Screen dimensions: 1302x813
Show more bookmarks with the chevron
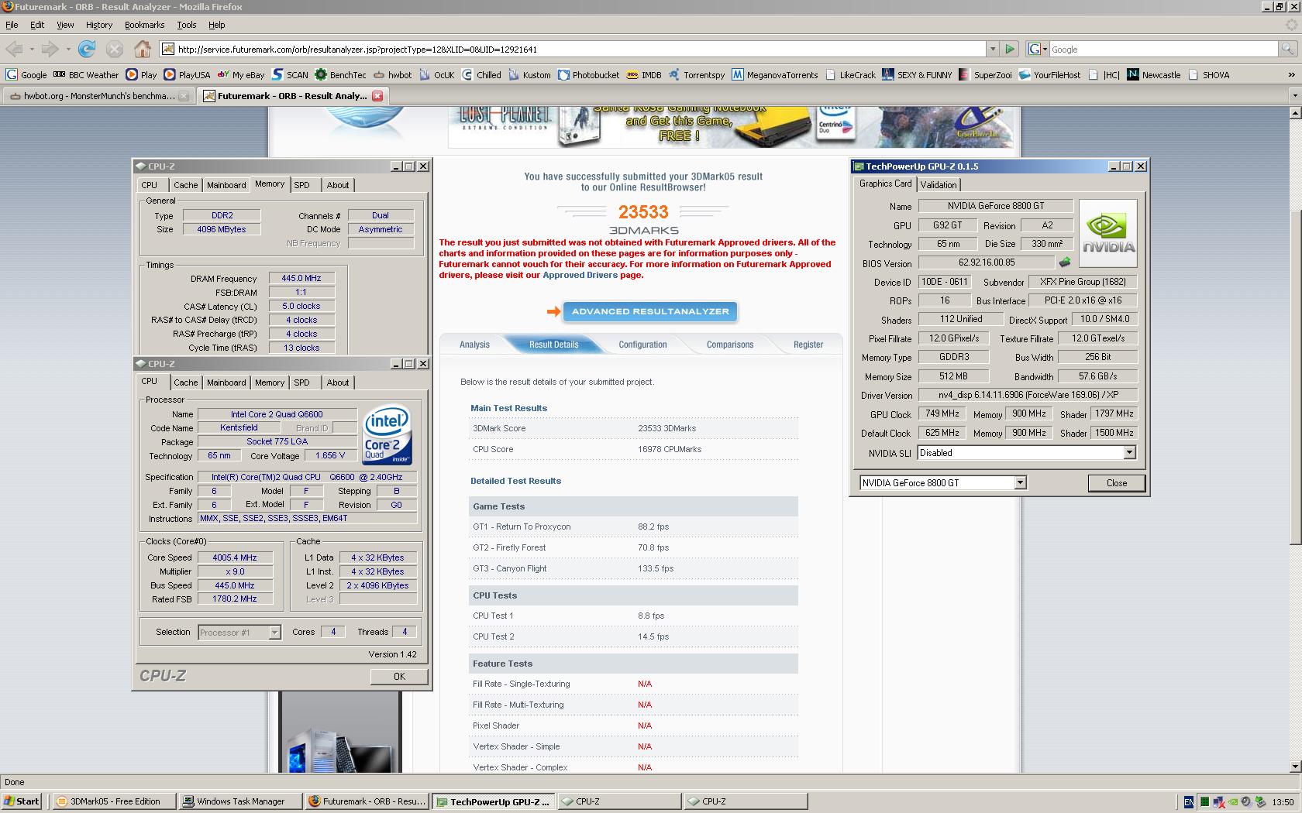pyautogui.click(x=1291, y=75)
